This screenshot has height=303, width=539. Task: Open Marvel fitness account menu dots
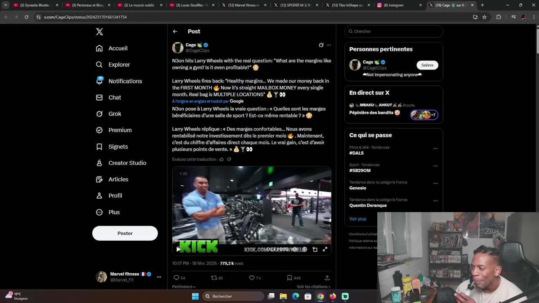pos(159,277)
